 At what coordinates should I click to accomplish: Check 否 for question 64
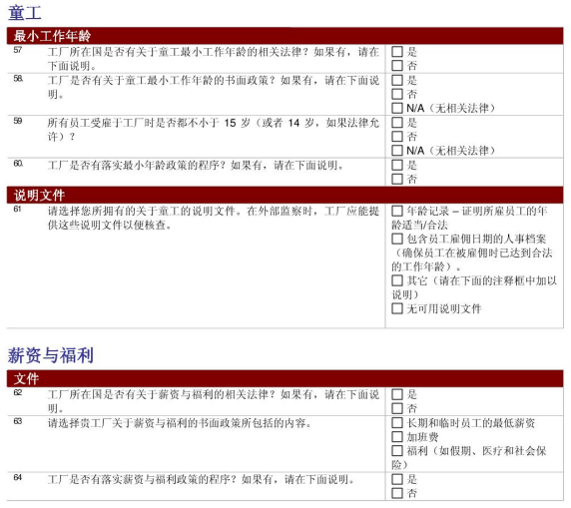397,493
